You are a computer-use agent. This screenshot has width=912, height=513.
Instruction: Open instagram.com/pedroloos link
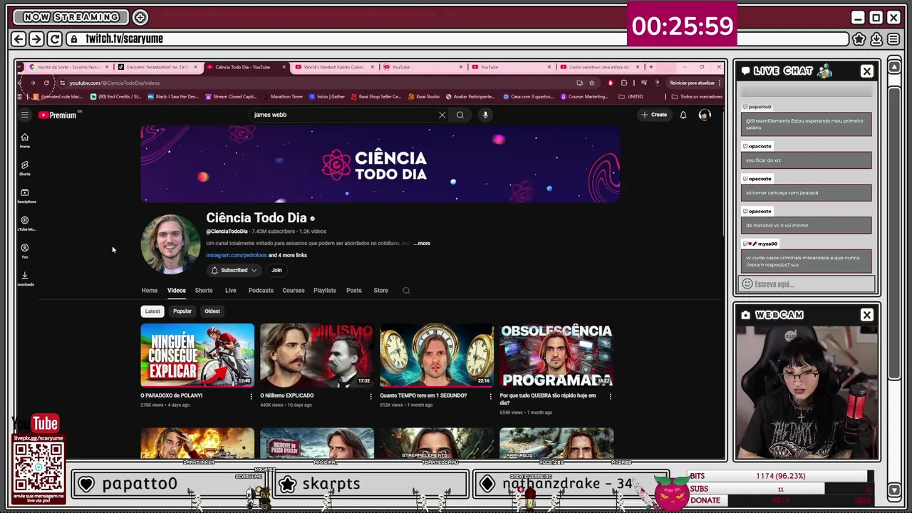(x=236, y=255)
